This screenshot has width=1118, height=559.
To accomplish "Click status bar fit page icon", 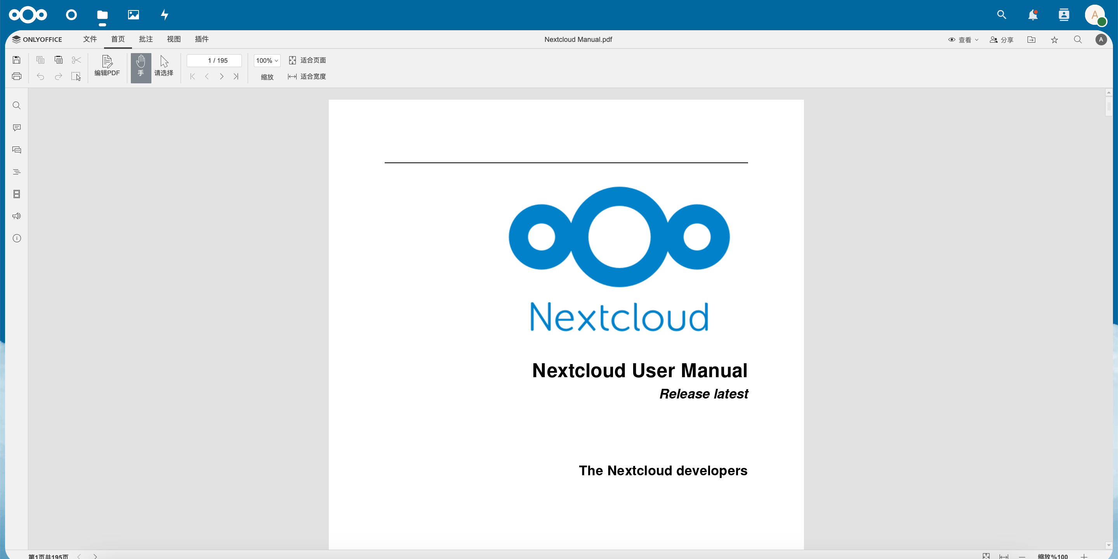I will [986, 556].
